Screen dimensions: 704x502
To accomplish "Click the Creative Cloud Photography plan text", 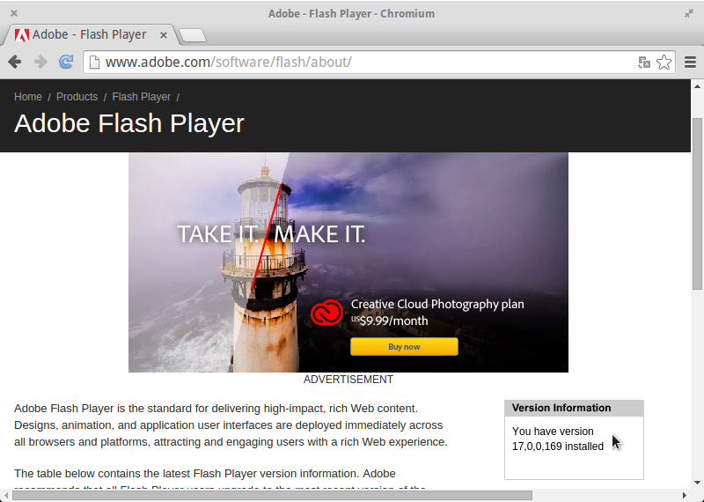I will click(437, 304).
